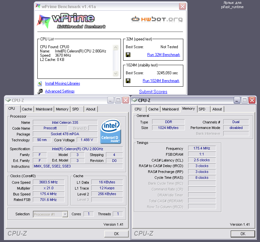Screen dimensions: 260x242
Task: Minimize the left CPU-Z window
Action: click(110, 100)
